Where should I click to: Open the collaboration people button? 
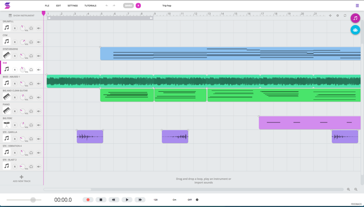355,30
